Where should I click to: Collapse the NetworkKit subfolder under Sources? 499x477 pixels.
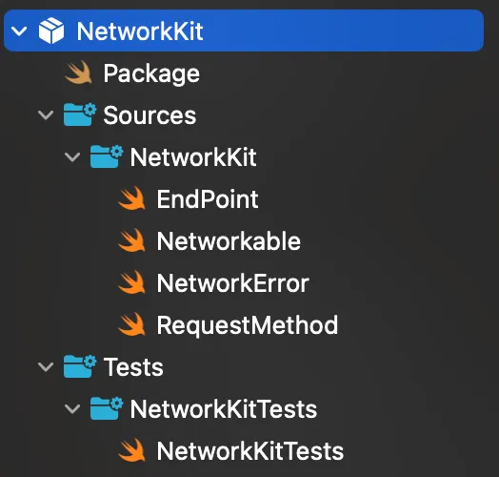tap(72, 156)
